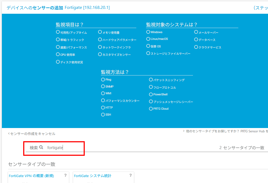
Task: Open FortiGate VPN の概要 (新規) sensor
Action: point(32,176)
